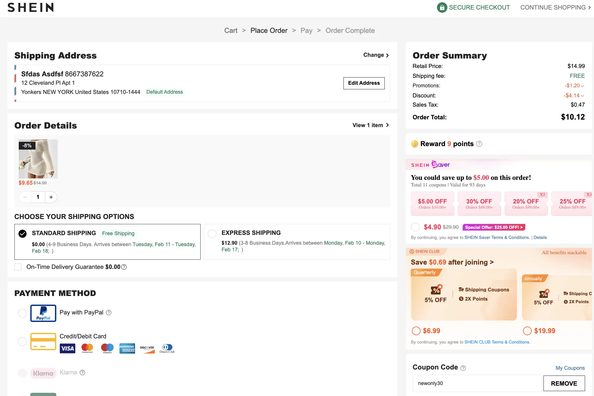
Task: Click the SHEIN logo
Action: [x=31, y=7]
